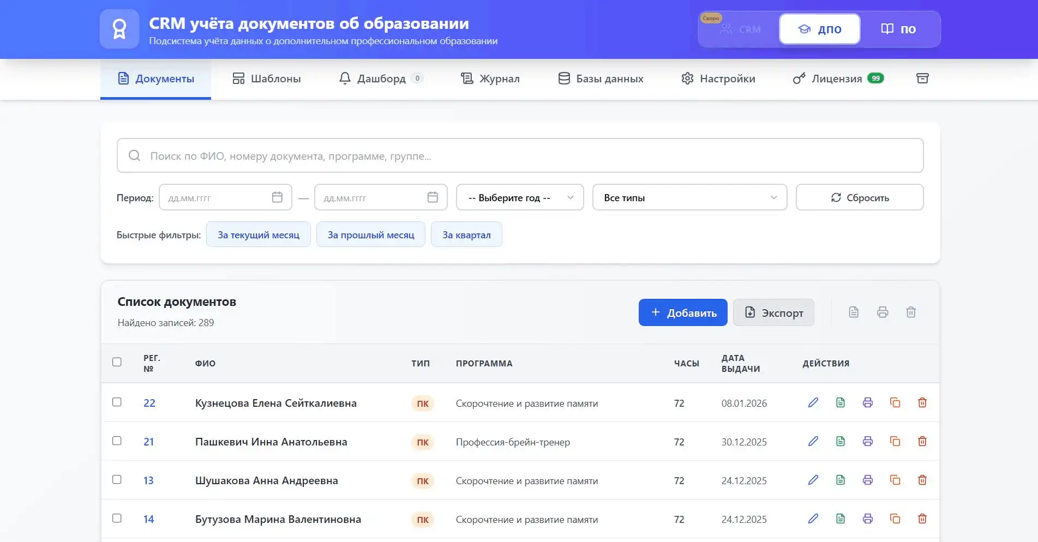1038x542 pixels.
Task: Open registration number 14 link
Action: [x=149, y=519]
